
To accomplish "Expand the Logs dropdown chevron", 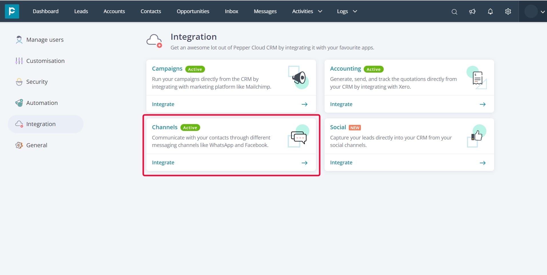I will pyautogui.click(x=355, y=11).
